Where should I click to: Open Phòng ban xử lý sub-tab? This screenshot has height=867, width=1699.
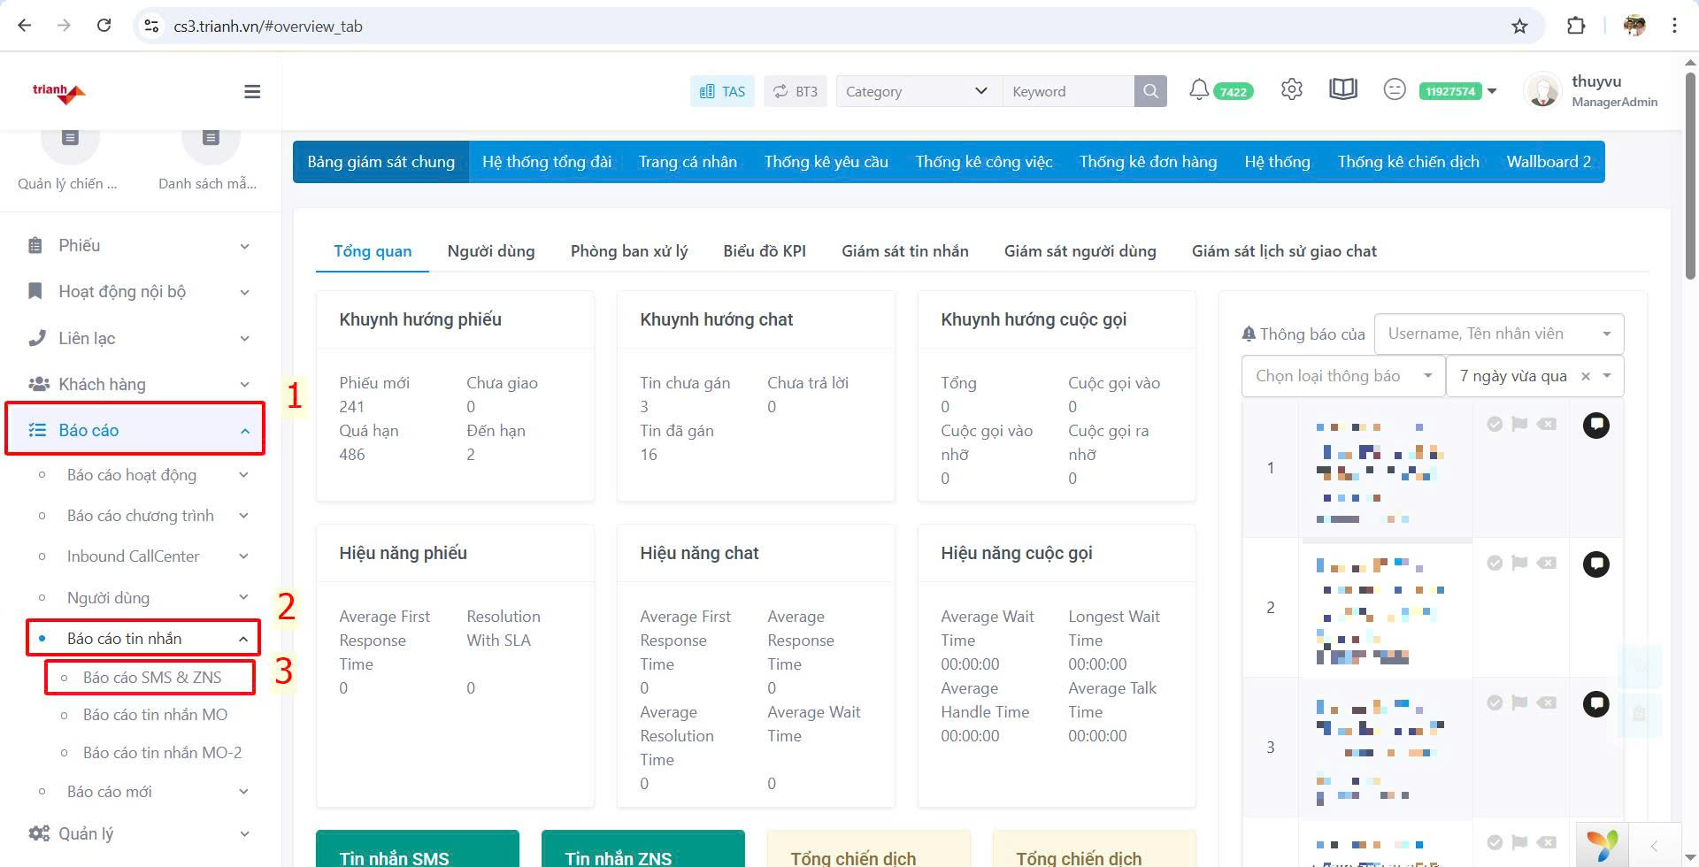pyautogui.click(x=629, y=251)
